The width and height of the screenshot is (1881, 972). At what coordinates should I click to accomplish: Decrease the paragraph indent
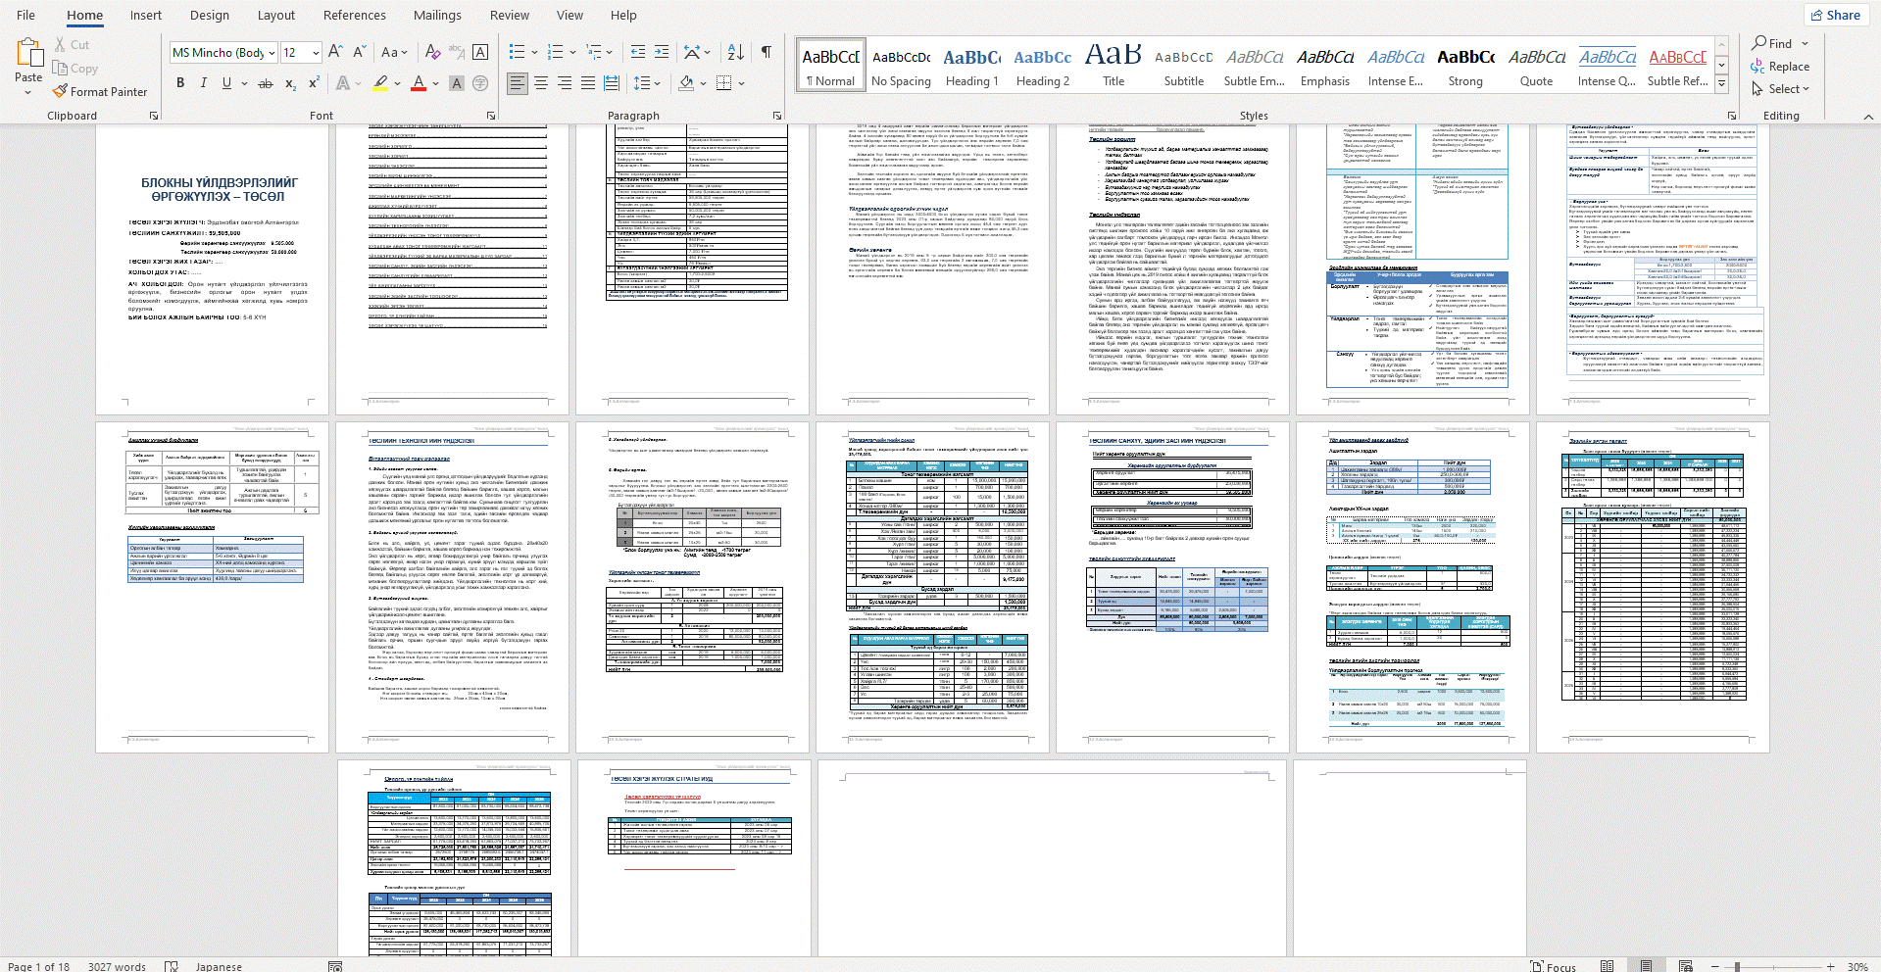(637, 52)
